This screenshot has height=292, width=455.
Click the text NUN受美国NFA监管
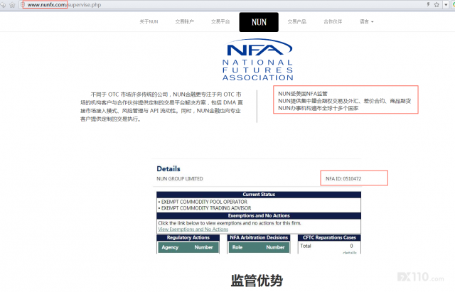tap(303, 94)
